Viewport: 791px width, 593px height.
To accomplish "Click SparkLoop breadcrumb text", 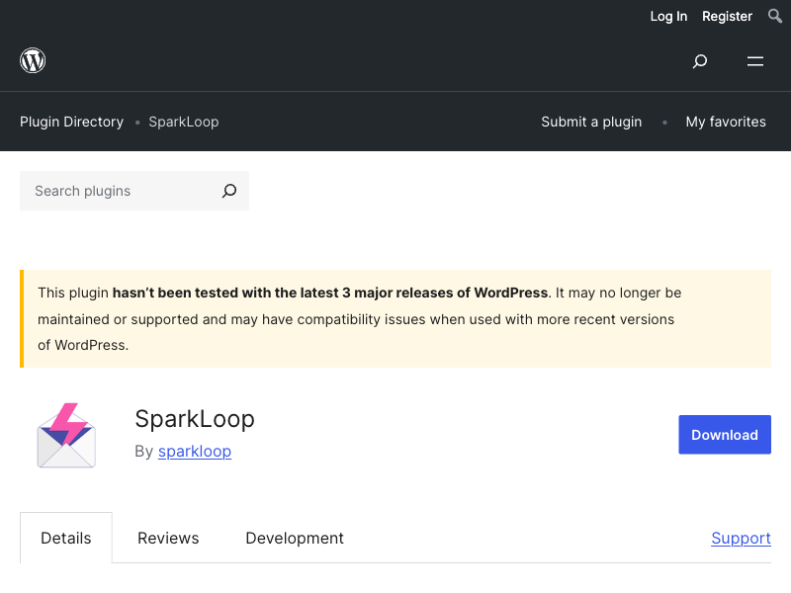I will (184, 122).
